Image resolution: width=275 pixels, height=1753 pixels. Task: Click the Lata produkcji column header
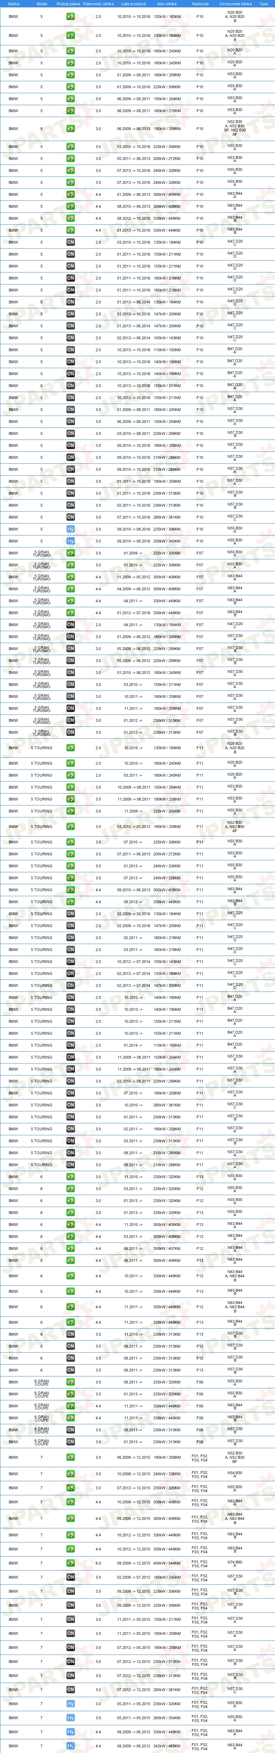coord(133,4)
